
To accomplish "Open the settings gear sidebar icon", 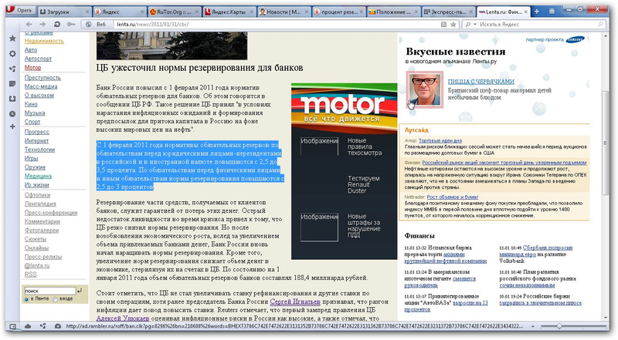I will click(11, 52).
